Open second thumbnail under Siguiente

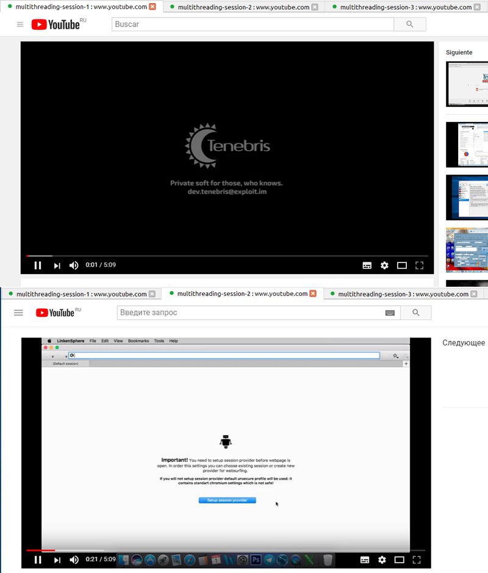pyautogui.click(x=467, y=145)
